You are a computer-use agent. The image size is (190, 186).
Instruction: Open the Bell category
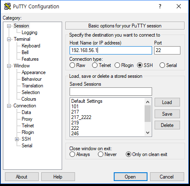coord(25,52)
